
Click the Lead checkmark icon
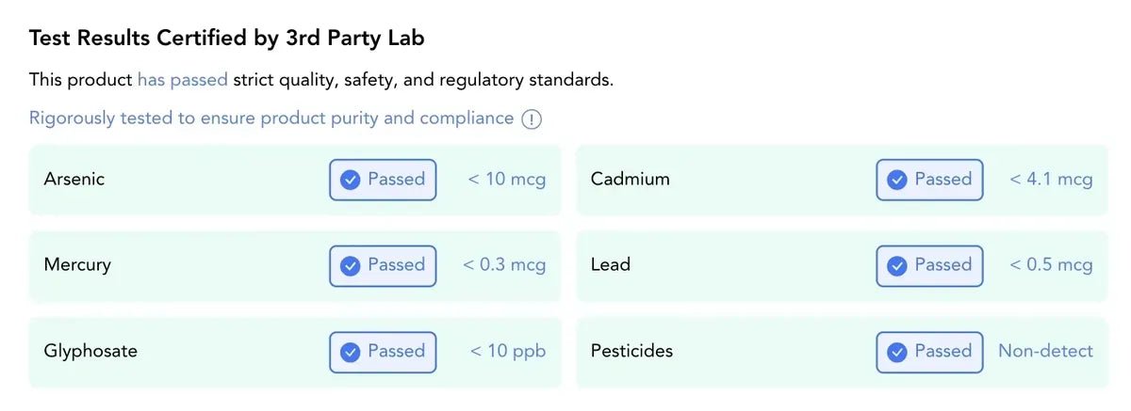click(897, 266)
